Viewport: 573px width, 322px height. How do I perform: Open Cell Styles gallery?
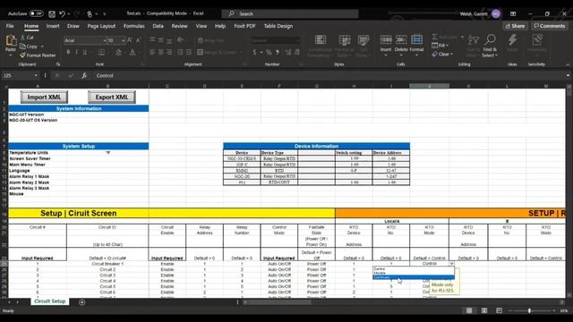(x=363, y=46)
